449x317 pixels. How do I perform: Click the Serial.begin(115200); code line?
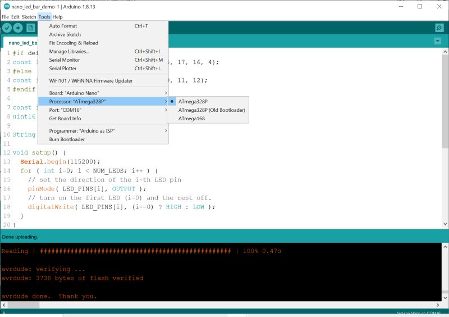tap(60, 161)
